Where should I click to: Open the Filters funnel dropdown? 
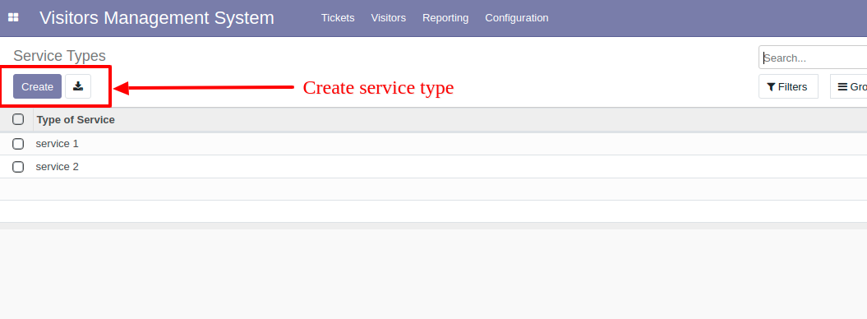coord(788,87)
